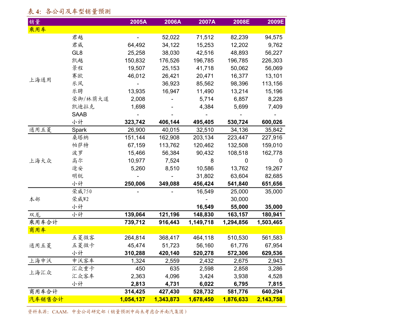Click the 乘用车 section heading
Viewport: 398px width, 321px height.
pos(37,30)
